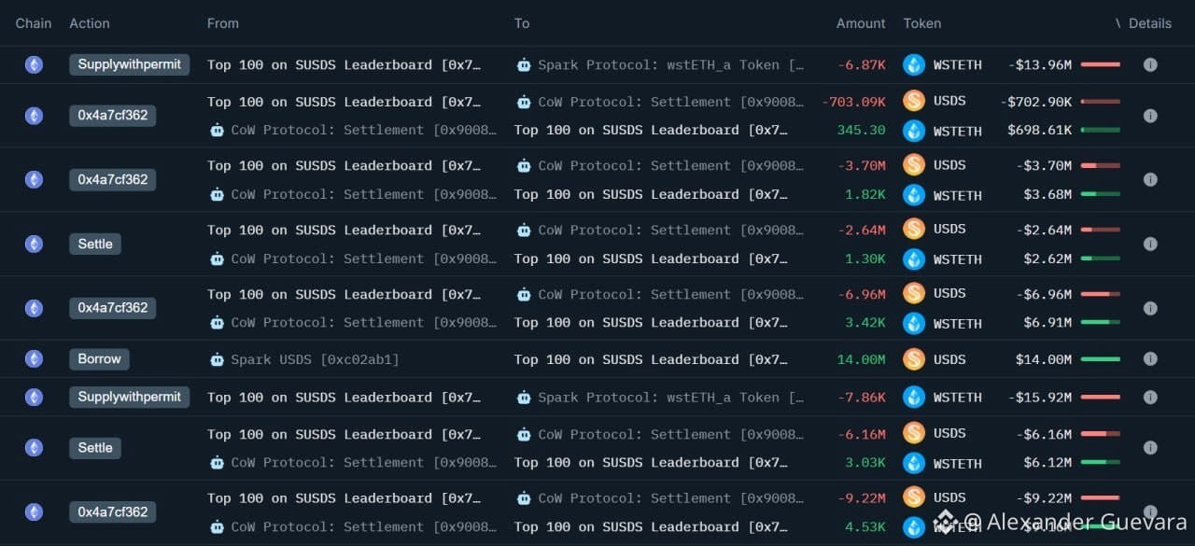This screenshot has height=546, width=1195.
Task: Open details info icon for the -6.96M USDS swap
Action: 1150,308
